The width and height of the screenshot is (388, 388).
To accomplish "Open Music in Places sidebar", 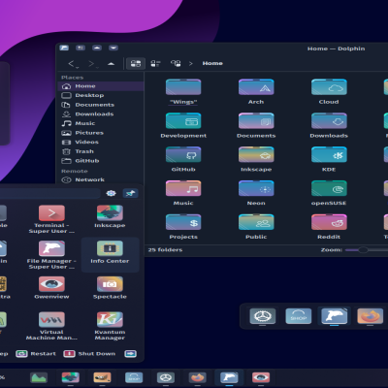I will (x=101, y=123).
